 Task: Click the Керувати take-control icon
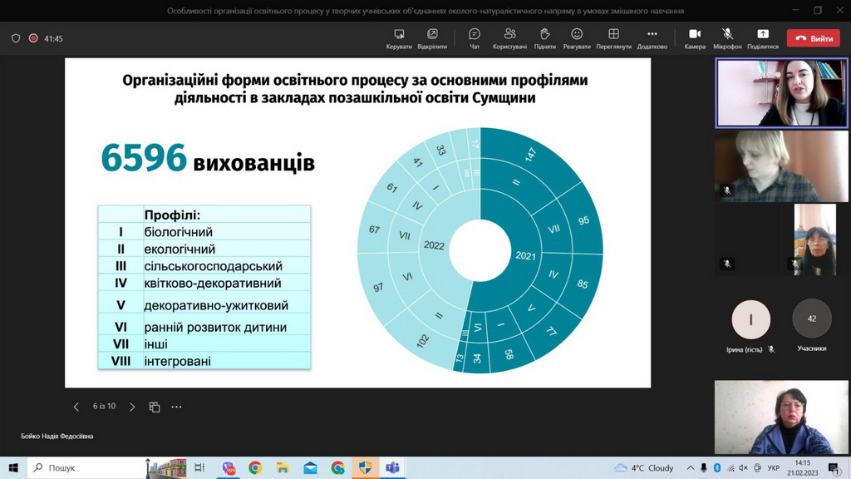click(399, 37)
